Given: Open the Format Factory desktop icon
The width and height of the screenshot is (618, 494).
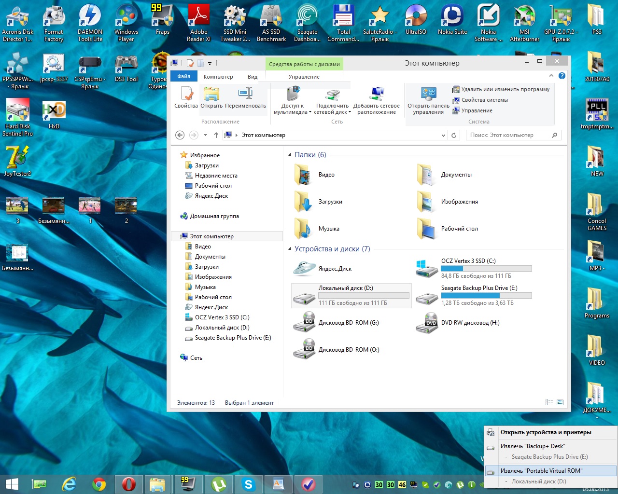Looking at the screenshot, I should click(x=54, y=23).
